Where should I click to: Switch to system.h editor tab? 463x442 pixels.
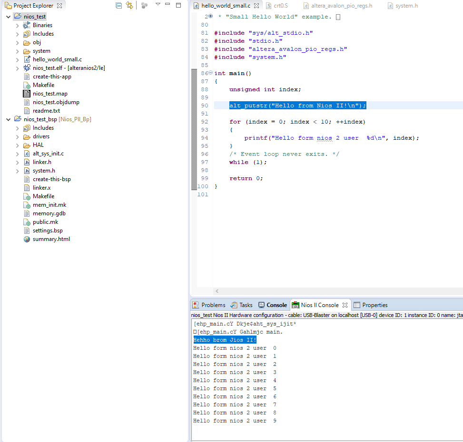406,6
